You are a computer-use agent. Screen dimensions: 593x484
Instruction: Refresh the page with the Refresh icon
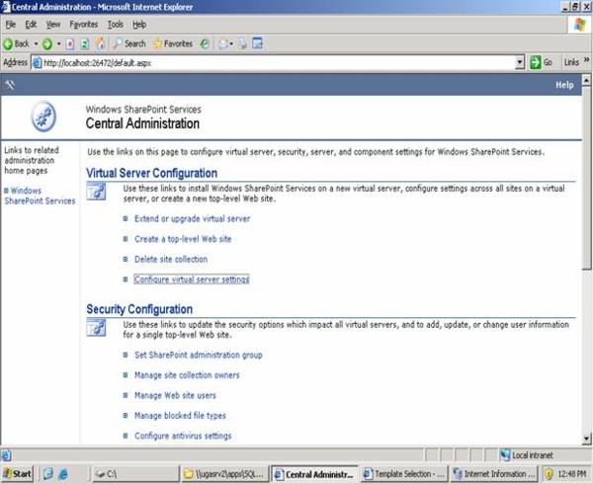coord(85,44)
